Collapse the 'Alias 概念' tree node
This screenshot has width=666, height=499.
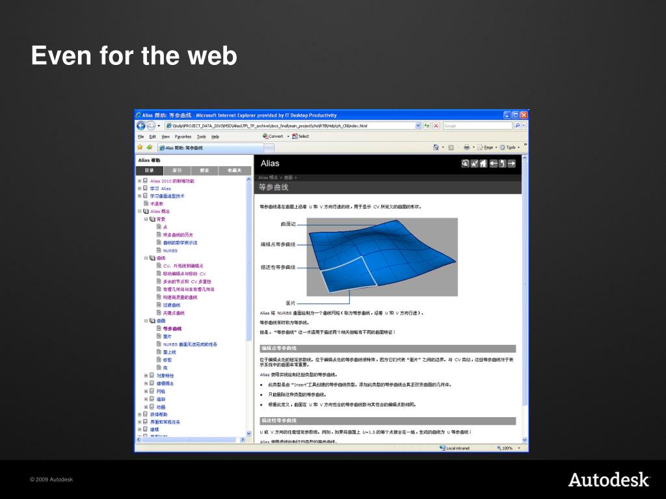(x=139, y=211)
